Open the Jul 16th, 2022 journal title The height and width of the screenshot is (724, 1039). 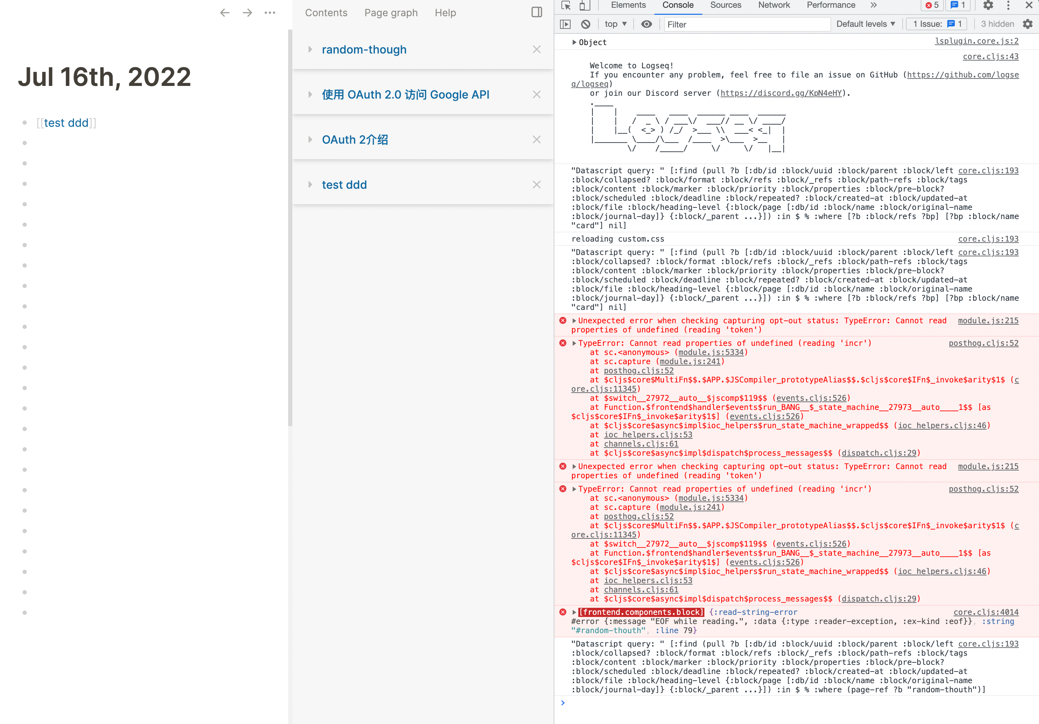[105, 76]
